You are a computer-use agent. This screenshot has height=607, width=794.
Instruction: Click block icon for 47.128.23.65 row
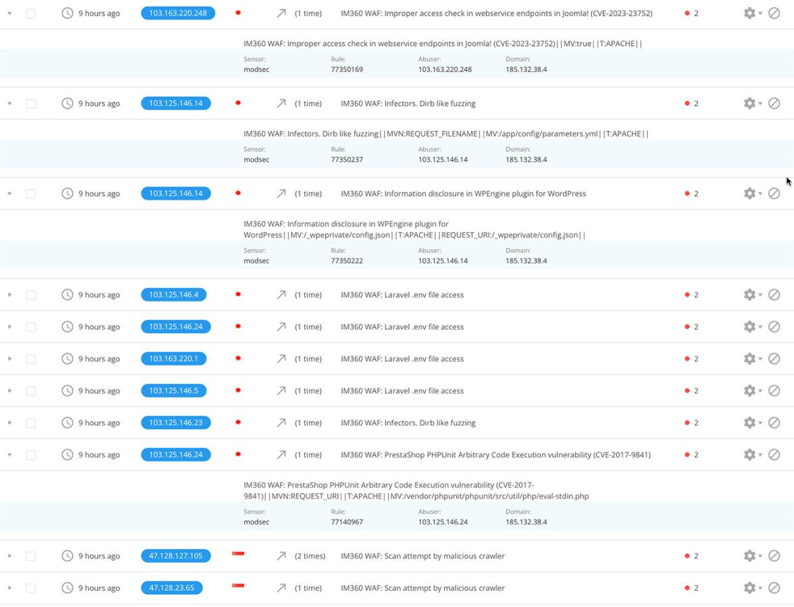pyautogui.click(x=774, y=588)
